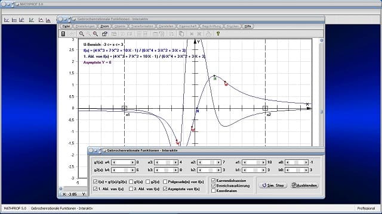Click the filled-area graph icon in main toolbar
Screen dimensions: 382x214
click(x=48, y=20)
